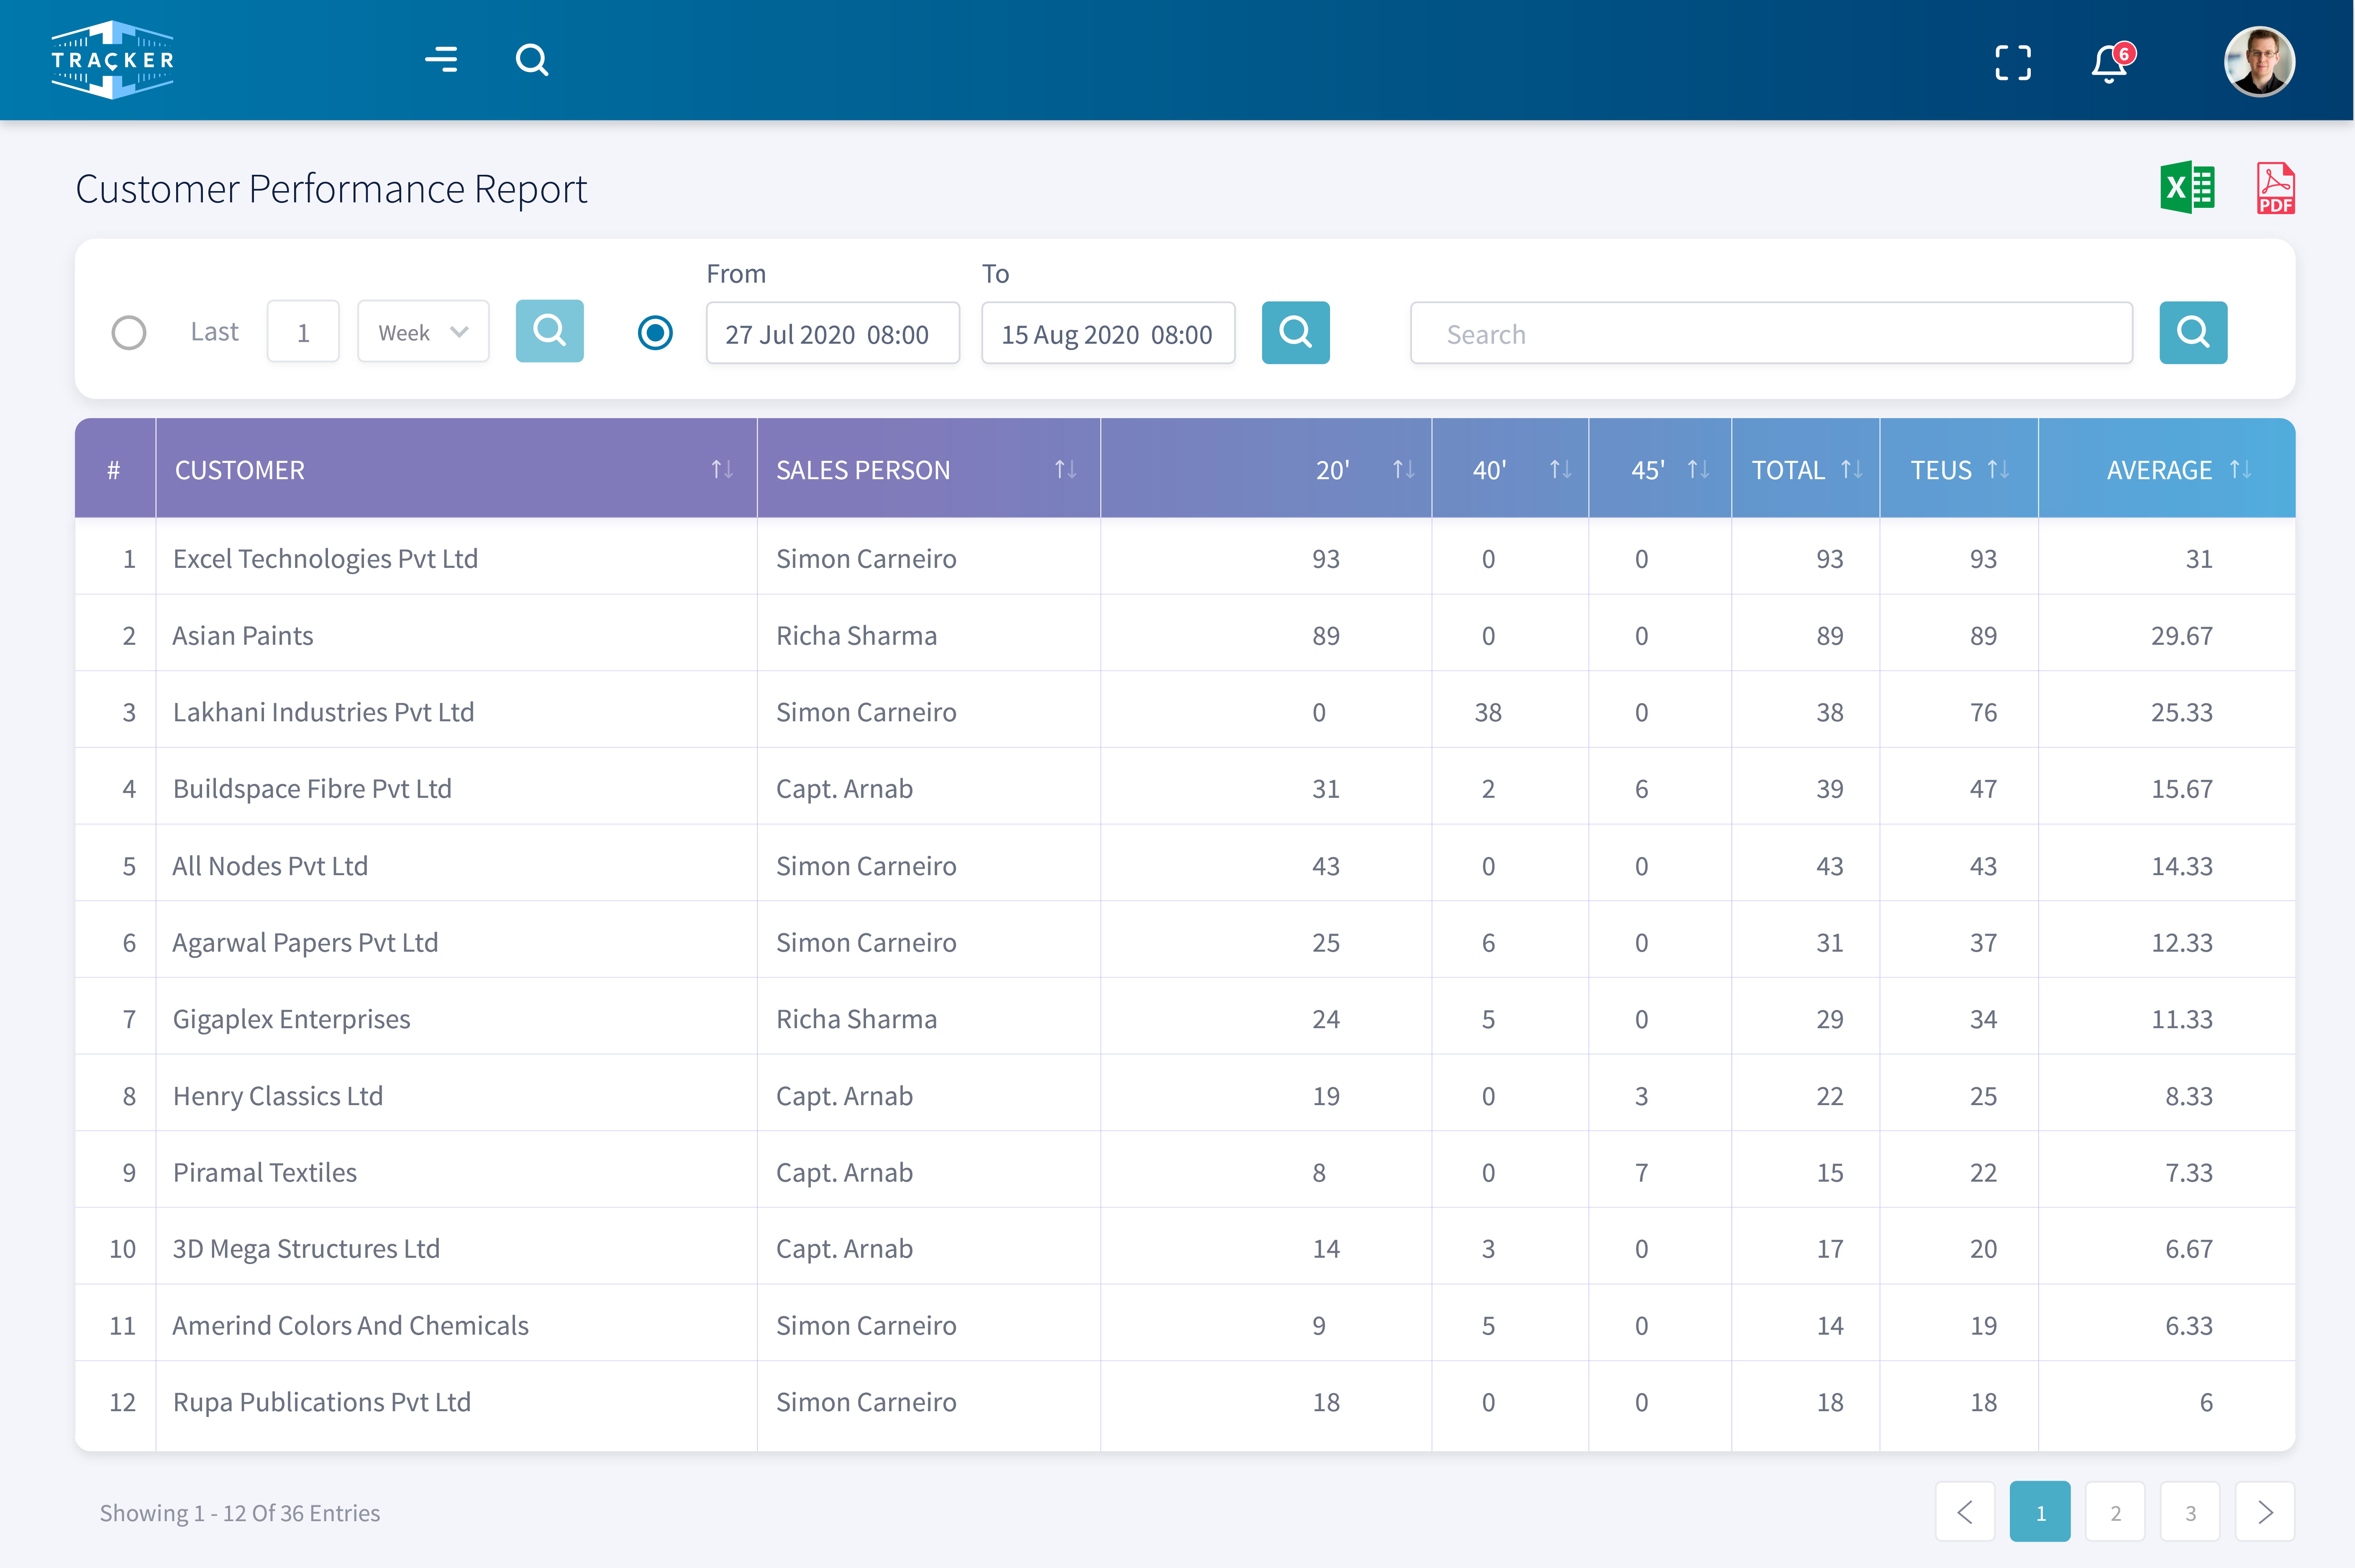
Task: Click average value 25.33
Action: click(2182, 712)
